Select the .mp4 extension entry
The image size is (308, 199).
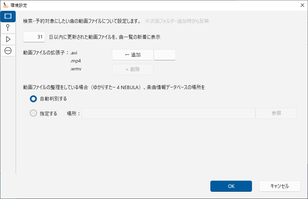[75, 61]
